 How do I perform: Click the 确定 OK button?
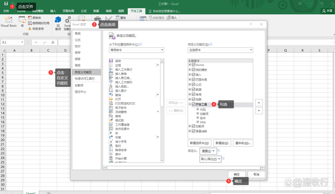coord(237,174)
